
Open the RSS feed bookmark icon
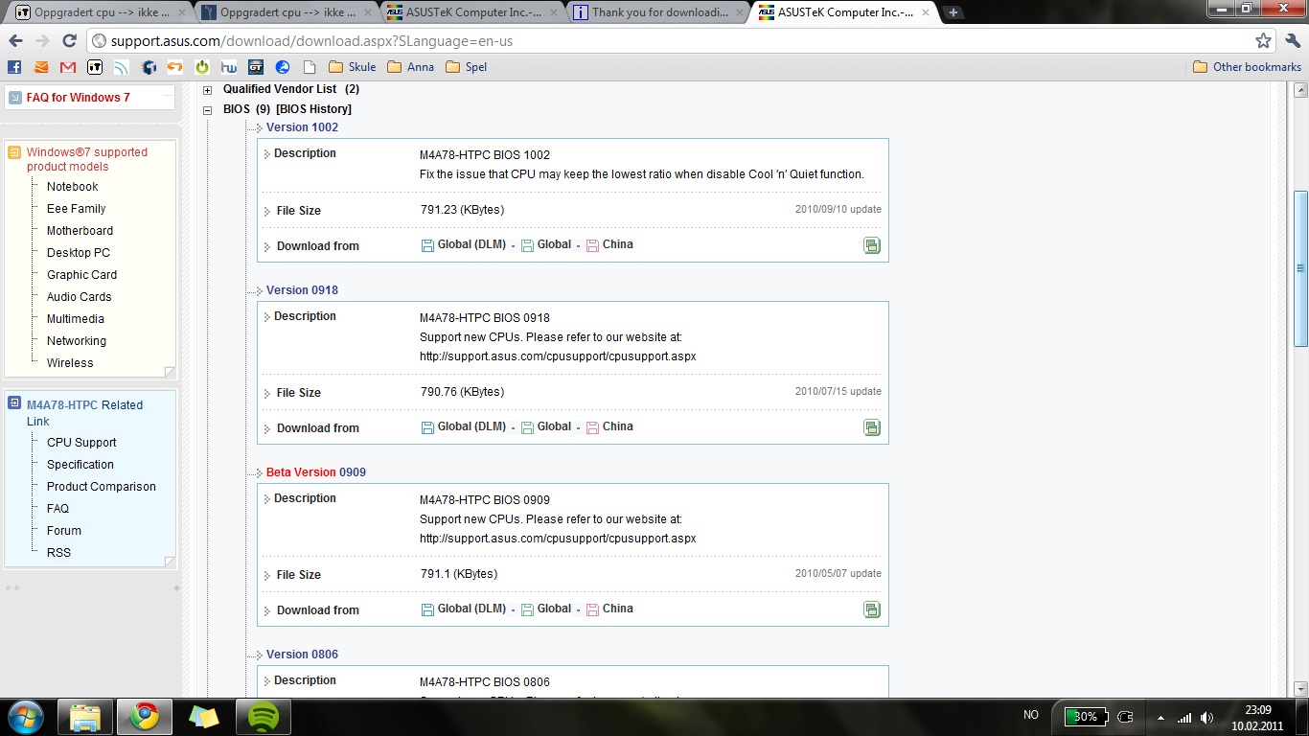click(121, 67)
